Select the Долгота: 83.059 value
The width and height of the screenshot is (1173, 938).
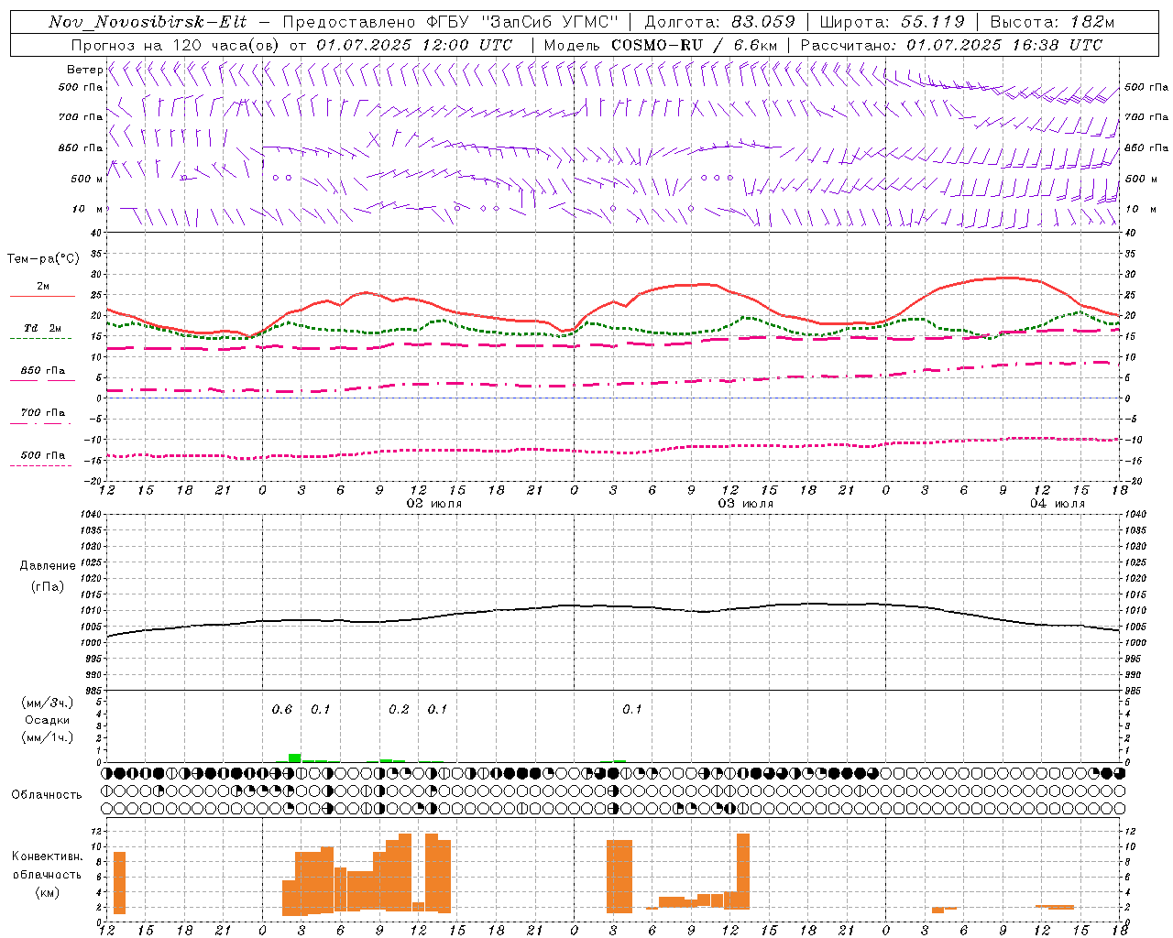tap(720, 22)
